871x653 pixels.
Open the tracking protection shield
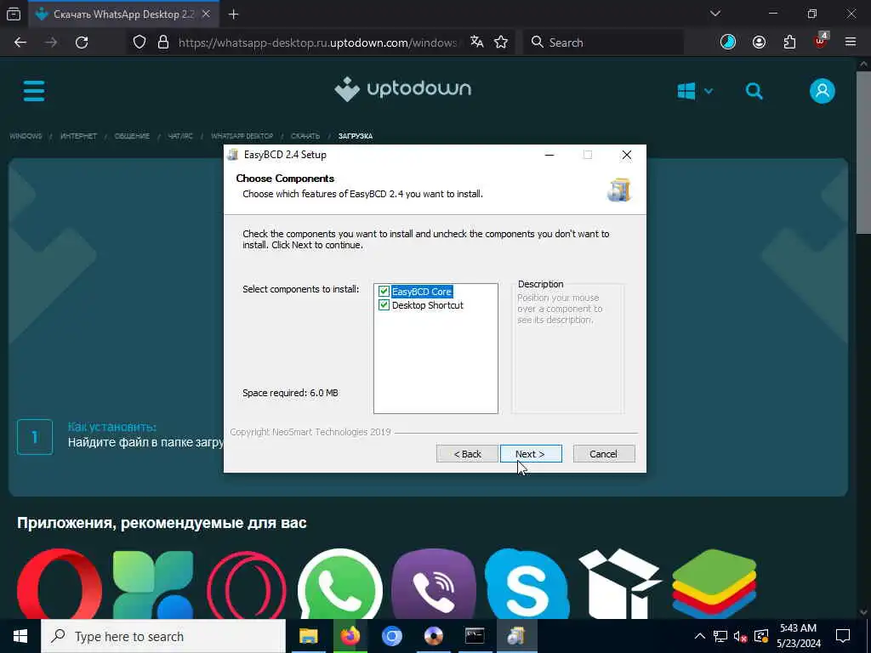point(139,43)
